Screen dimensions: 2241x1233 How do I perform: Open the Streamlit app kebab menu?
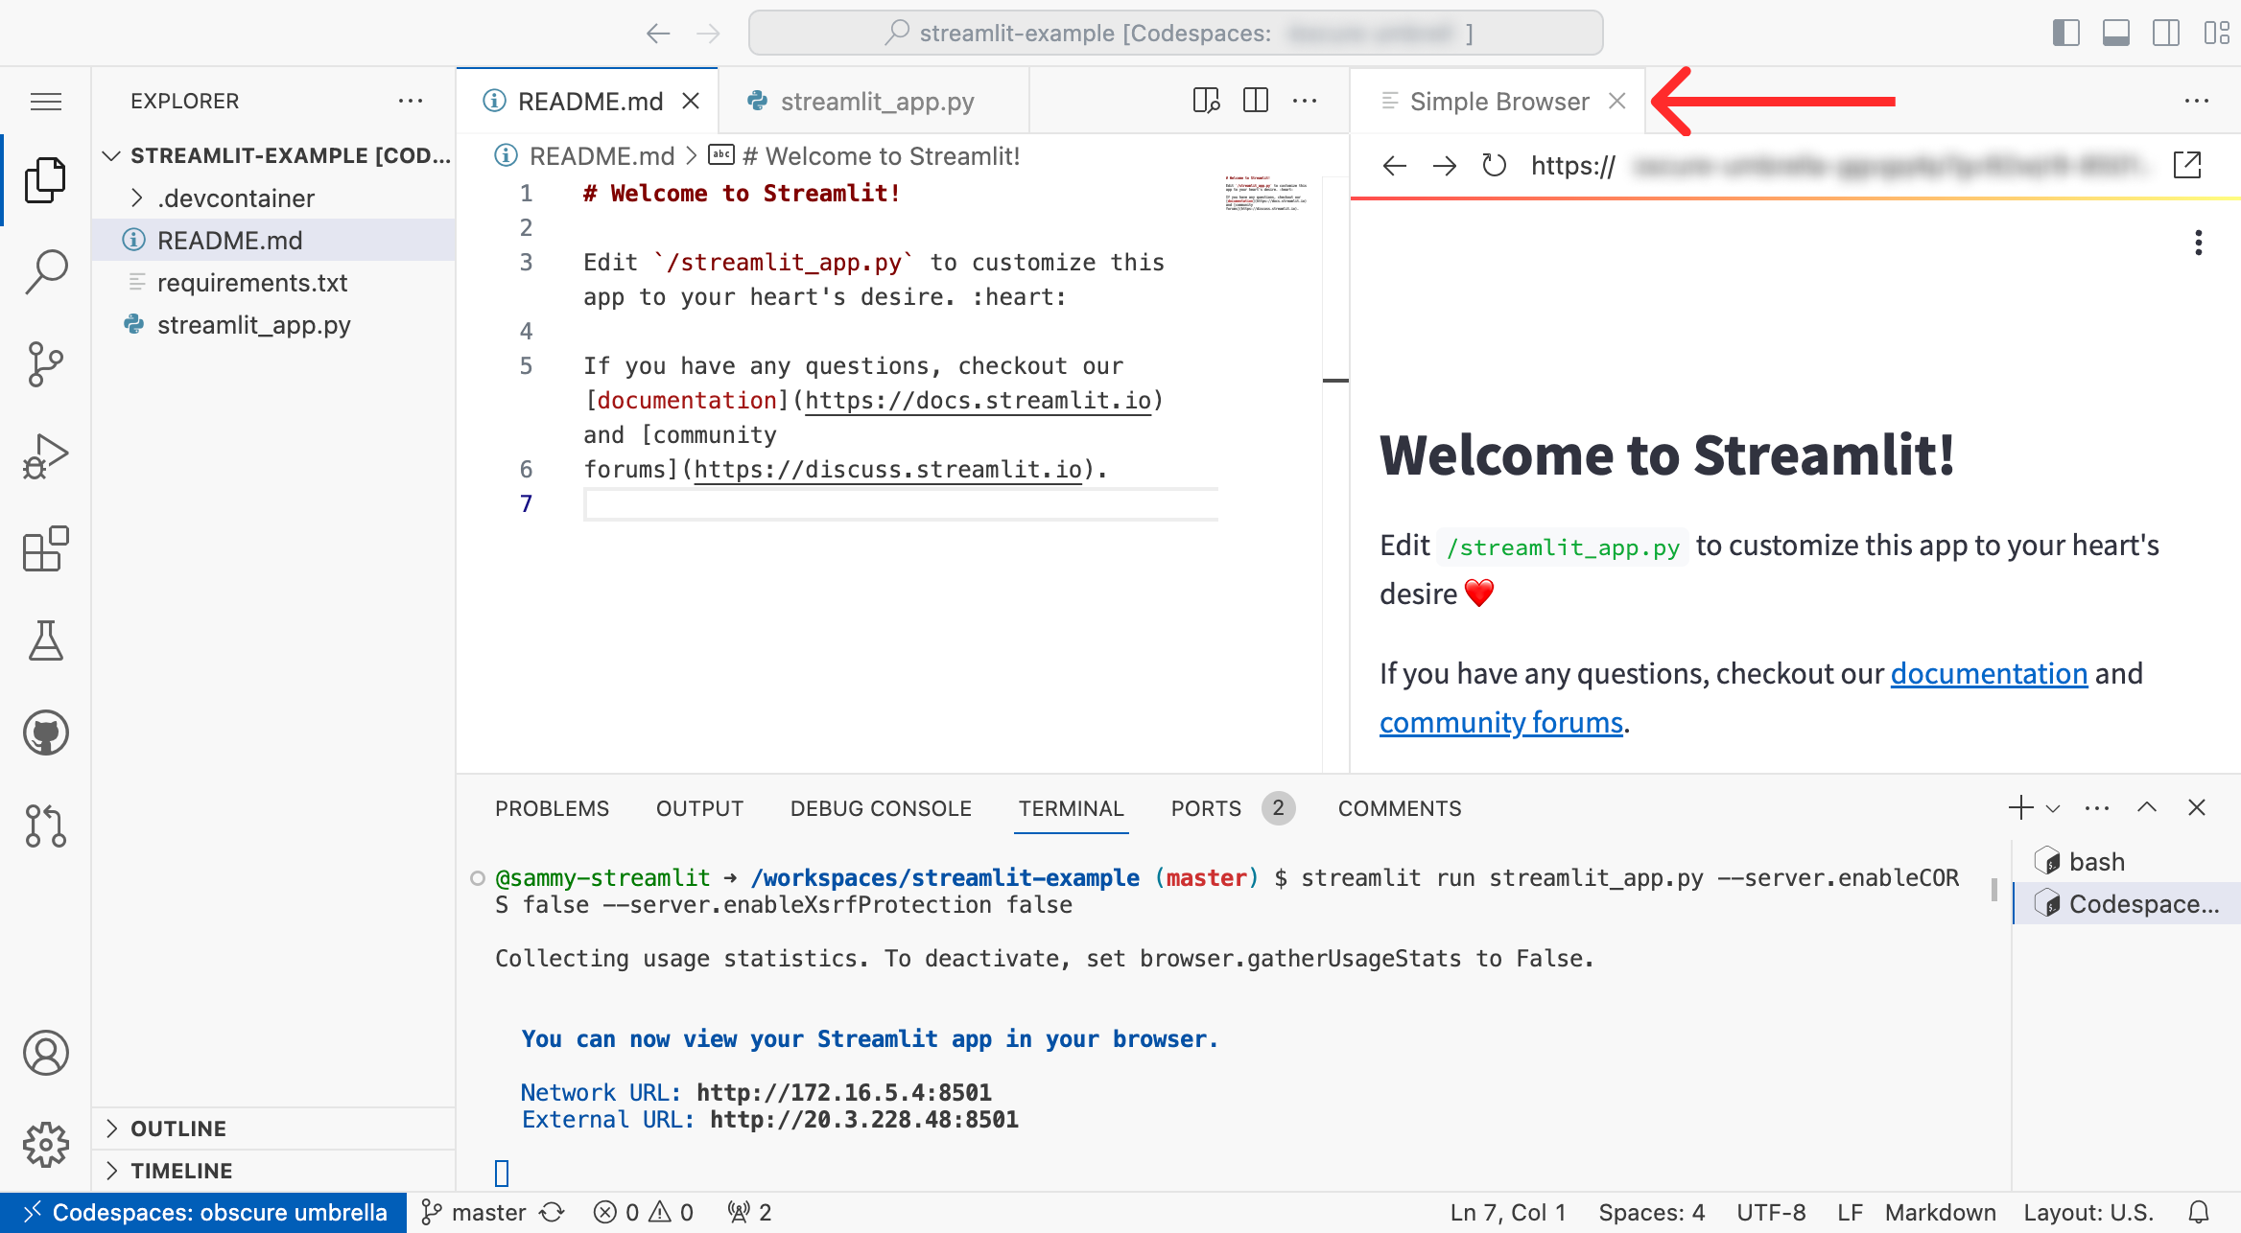click(x=2198, y=243)
